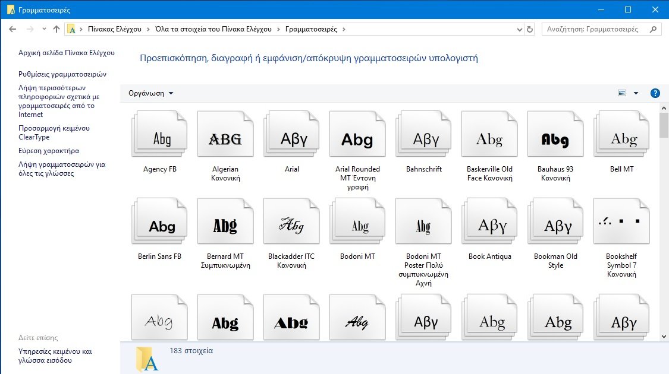The width and height of the screenshot is (669, 374).
Task: Go to Πίνακας Ελέγχου breadcrumb
Action: click(114, 30)
